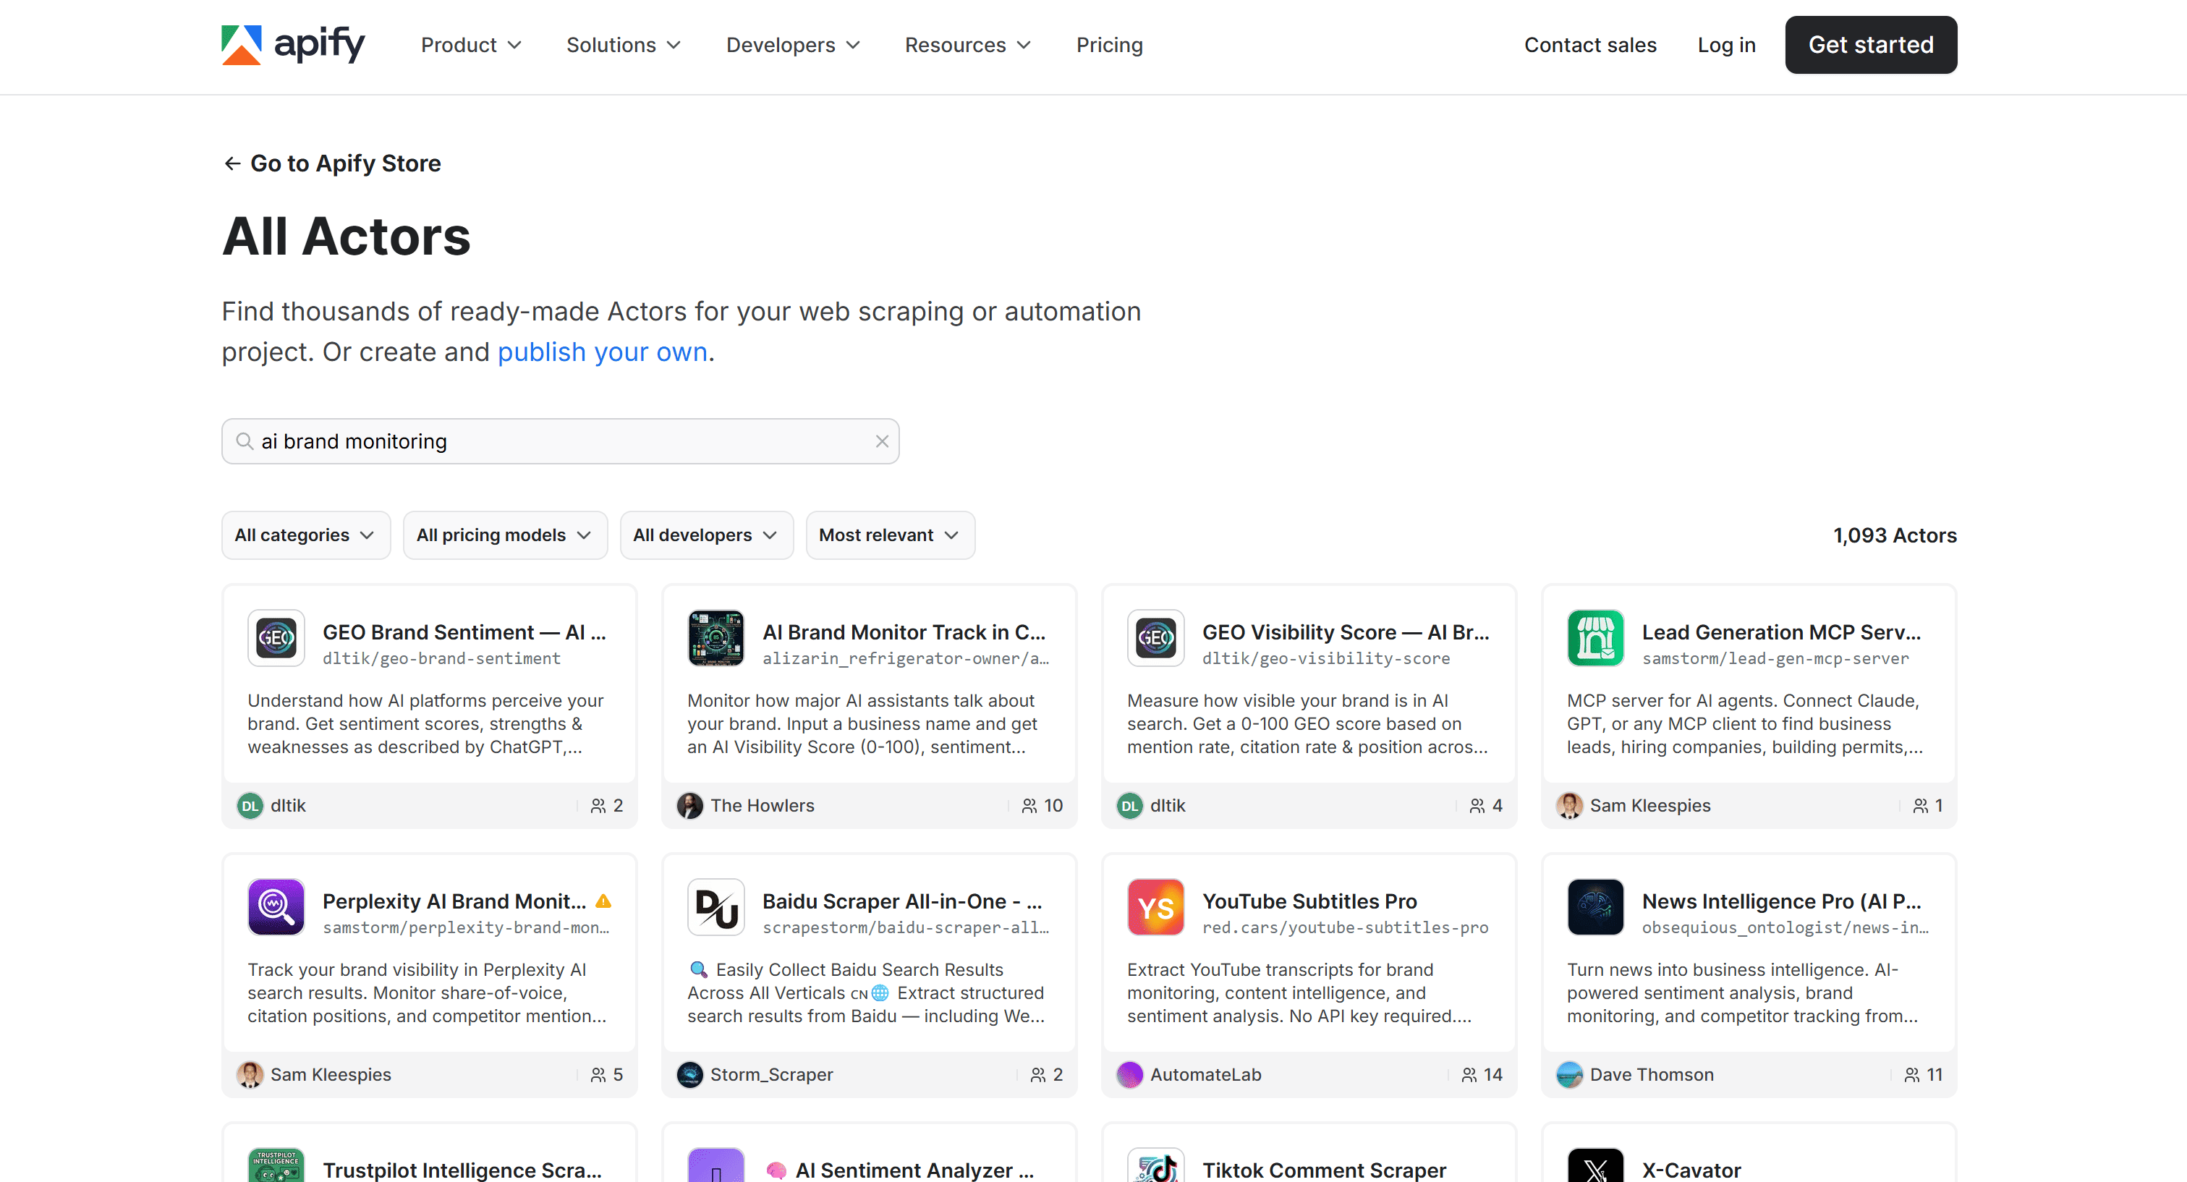Click the Get started button
The image size is (2187, 1182).
pyautogui.click(x=1870, y=44)
